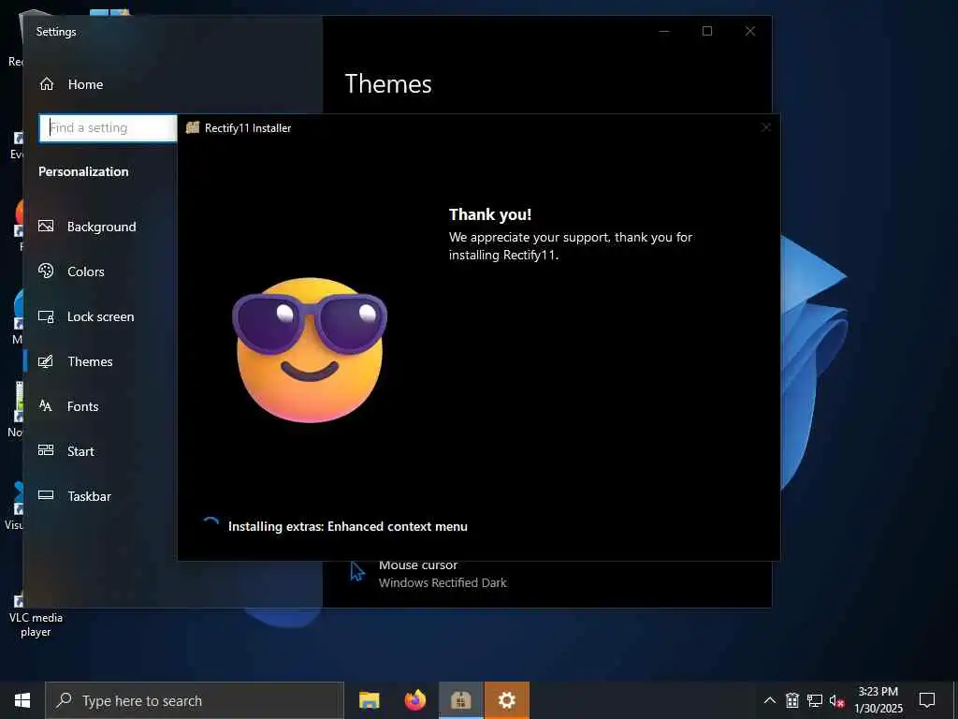The height and width of the screenshot is (719, 958).
Task: Open the Windows Start menu
Action: 22,700
